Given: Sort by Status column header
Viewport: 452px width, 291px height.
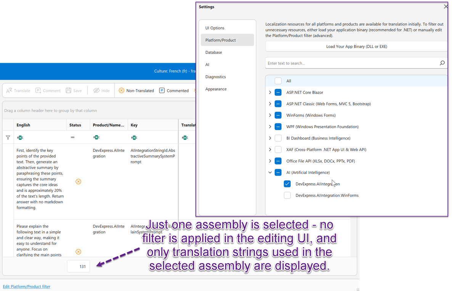Looking at the screenshot, I should 78,125.
